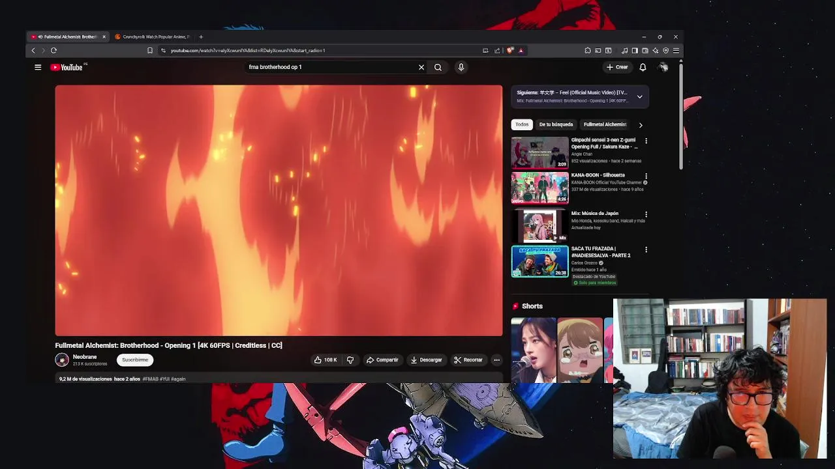The height and width of the screenshot is (469, 835).
Task: Open the browser extensions puzzle icon
Action: 588,50
